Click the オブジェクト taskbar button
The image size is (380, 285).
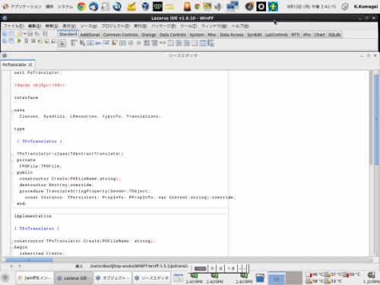tap(112, 278)
